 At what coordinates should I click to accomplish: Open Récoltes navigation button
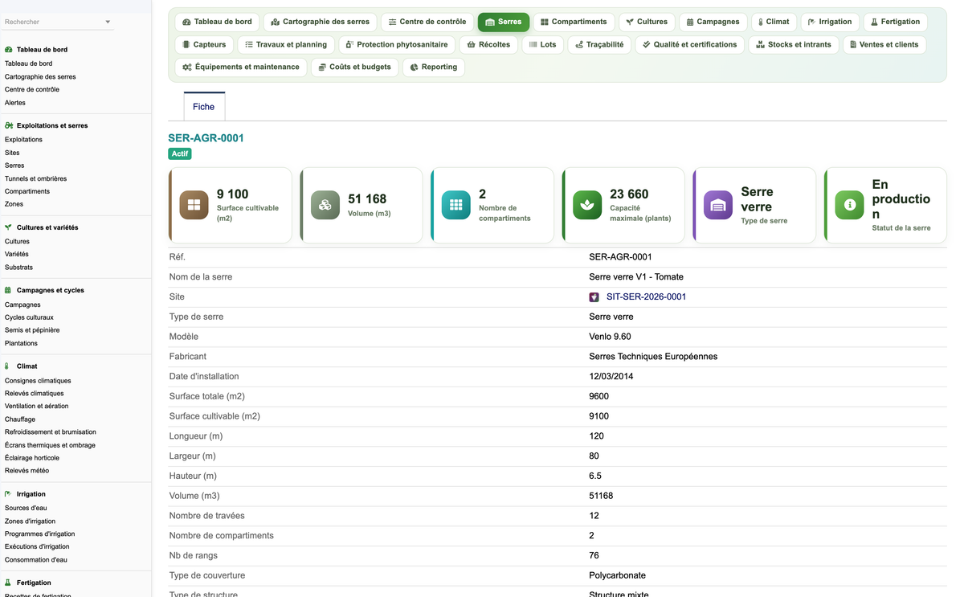click(488, 44)
